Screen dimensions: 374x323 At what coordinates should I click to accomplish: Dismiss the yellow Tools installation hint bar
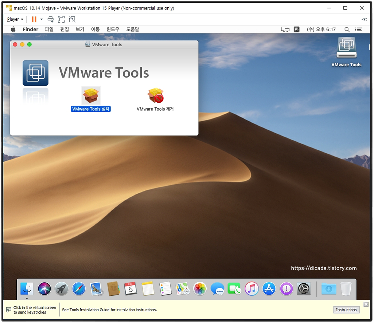coord(366,304)
